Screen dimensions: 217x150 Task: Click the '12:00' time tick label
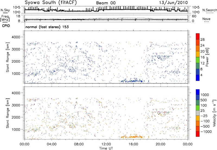(106, 144)
